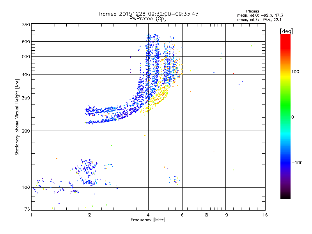The width and height of the screenshot is (312, 234).
Task: Click the colorbar tick label '100'
Action: pyautogui.click(x=295, y=72)
